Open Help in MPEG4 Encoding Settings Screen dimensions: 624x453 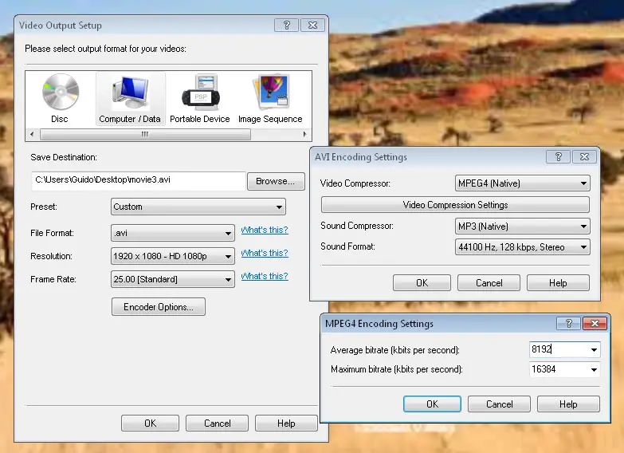click(x=568, y=404)
